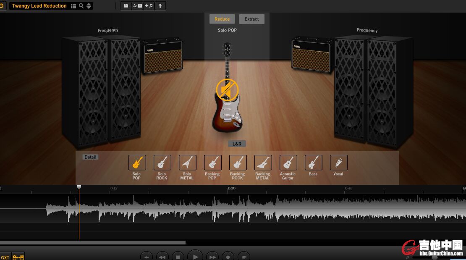Screen dimensions: 466x260
Task: Step presets with the up/down arrows
Action: pos(89,6)
